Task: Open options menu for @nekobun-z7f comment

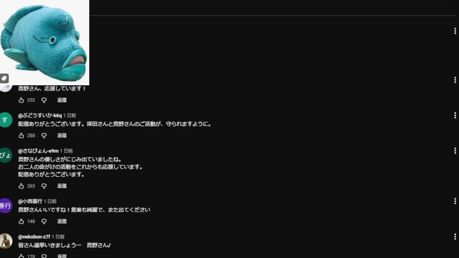Action: pyautogui.click(x=455, y=237)
